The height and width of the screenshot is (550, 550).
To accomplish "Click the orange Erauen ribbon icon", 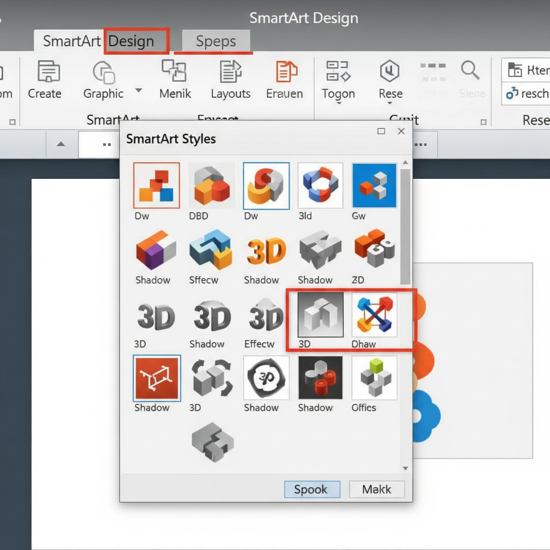I will click(286, 72).
